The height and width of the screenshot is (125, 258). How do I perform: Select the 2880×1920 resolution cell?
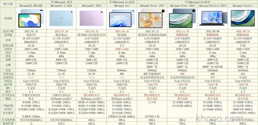pos(243,49)
